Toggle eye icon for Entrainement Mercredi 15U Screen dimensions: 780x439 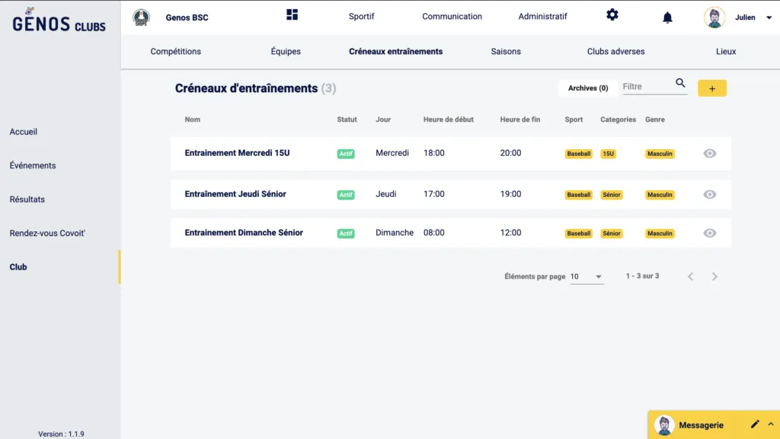click(709, 154)
